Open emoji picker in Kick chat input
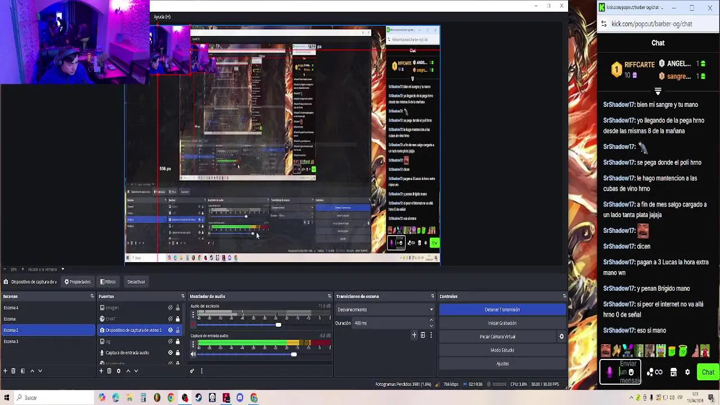The image size is (720, 405). (x=631, y=372)
